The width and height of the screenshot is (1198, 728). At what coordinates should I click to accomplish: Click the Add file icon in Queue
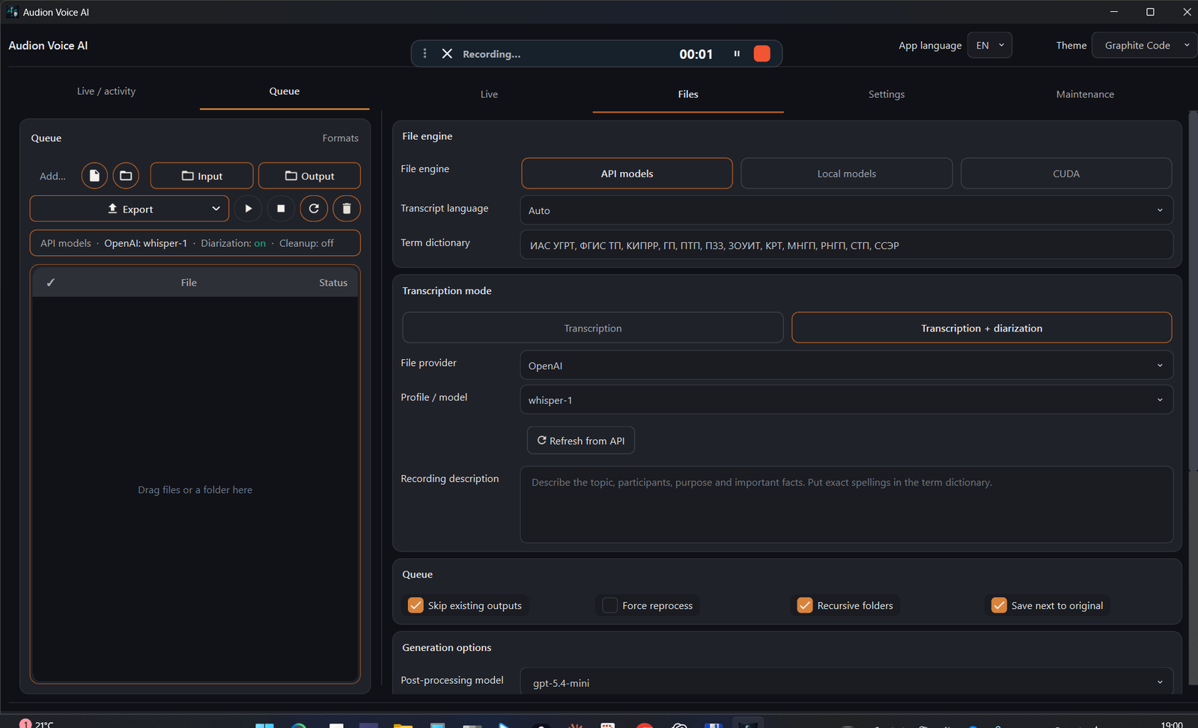pos(94,176)
